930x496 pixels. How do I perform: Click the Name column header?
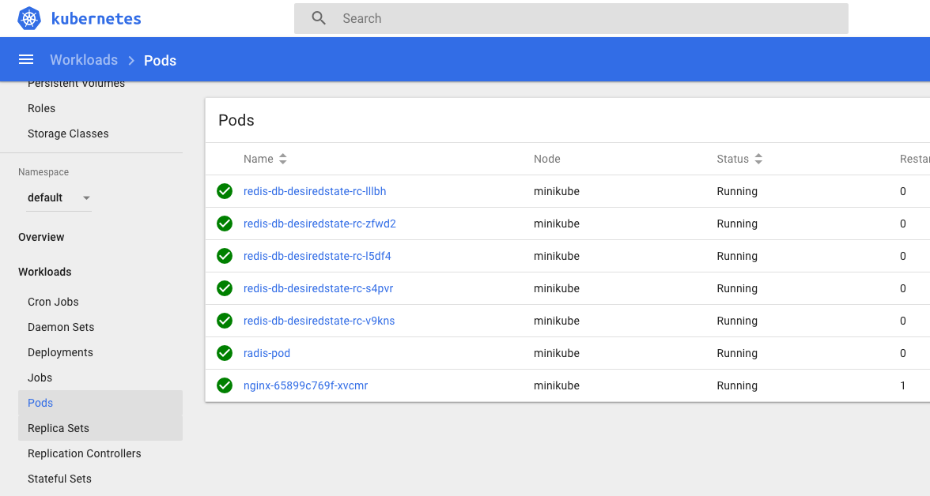coord(258,159)
